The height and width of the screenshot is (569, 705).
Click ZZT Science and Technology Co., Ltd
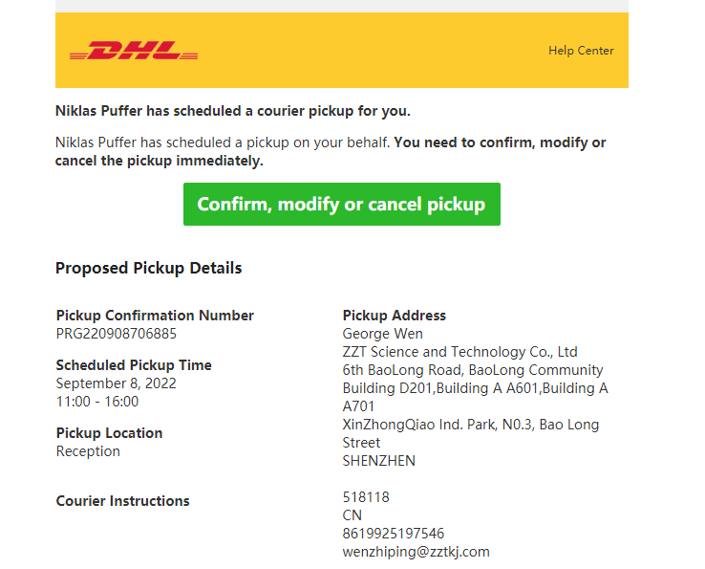tap(459, 352)
